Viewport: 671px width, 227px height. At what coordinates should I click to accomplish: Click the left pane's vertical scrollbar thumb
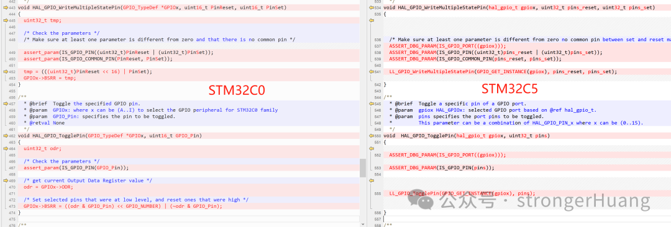pos(363,167)
